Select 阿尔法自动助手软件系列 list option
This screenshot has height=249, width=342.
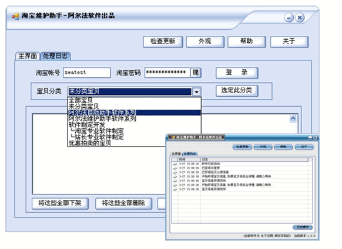tap(134, 112)
